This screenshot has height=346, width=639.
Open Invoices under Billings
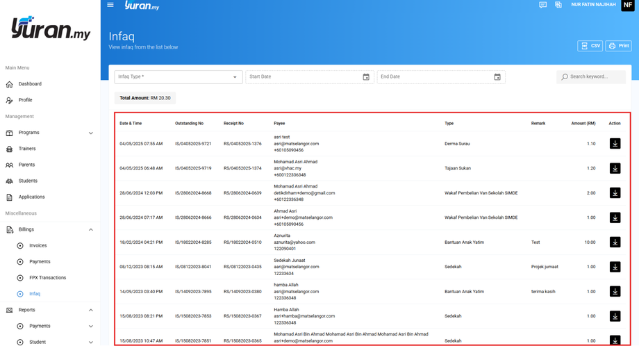pyautogui.click(x=38, y=245)
